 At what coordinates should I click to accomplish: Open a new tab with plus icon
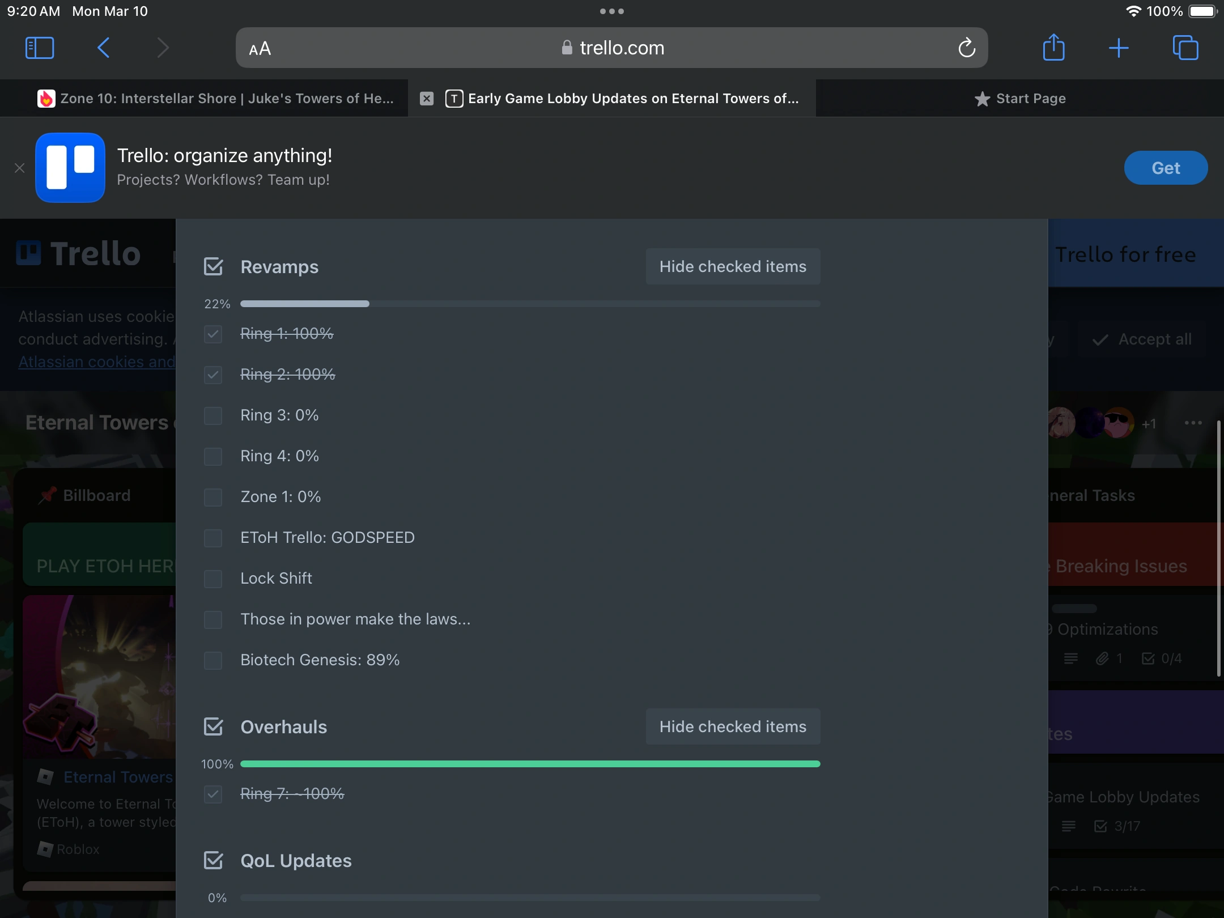pyautogui.click(x=1118, y=48)
